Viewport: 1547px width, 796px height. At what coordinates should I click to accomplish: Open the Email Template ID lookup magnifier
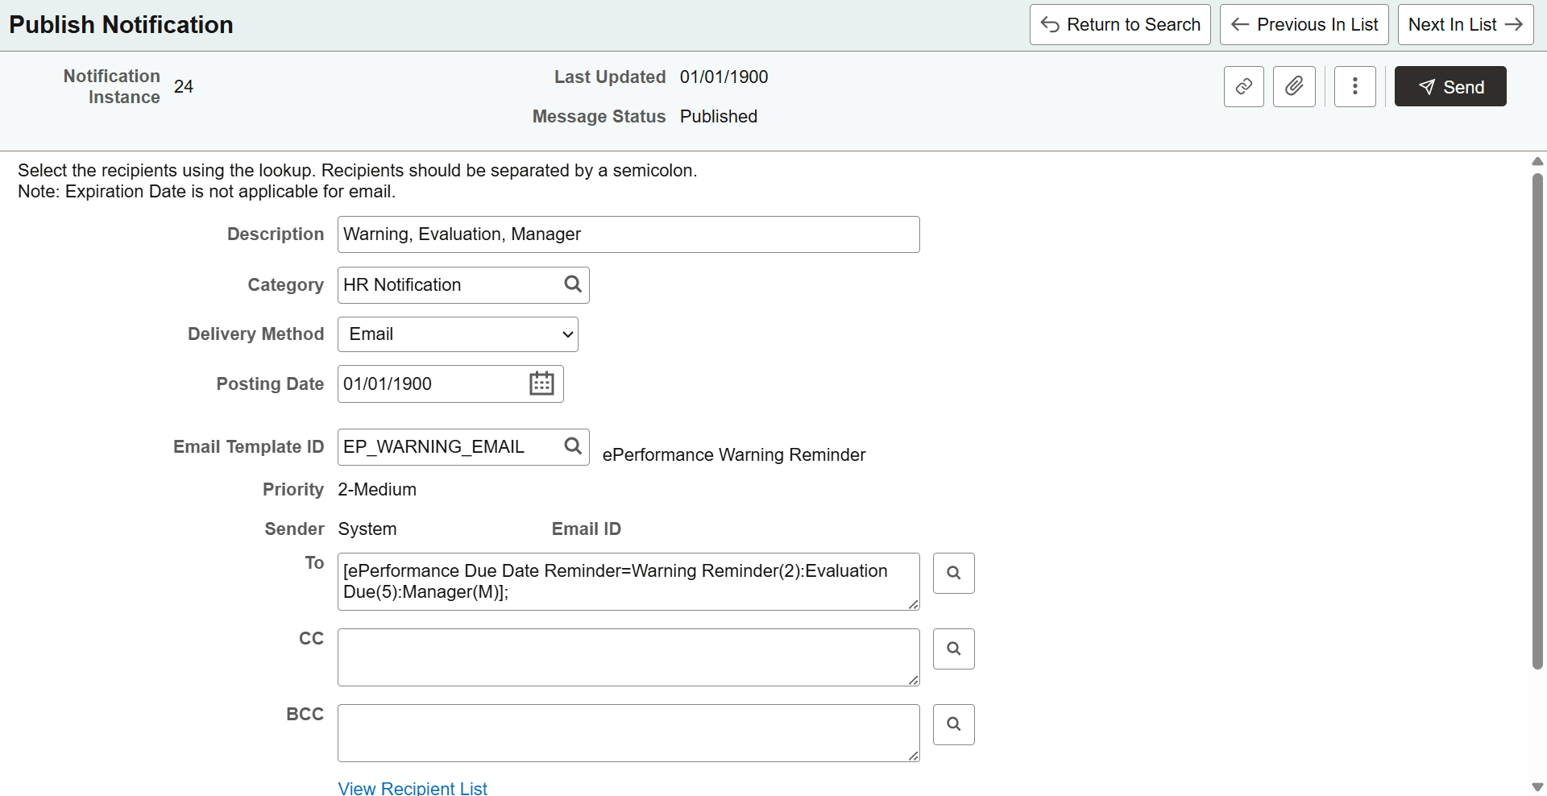[572, 446]
